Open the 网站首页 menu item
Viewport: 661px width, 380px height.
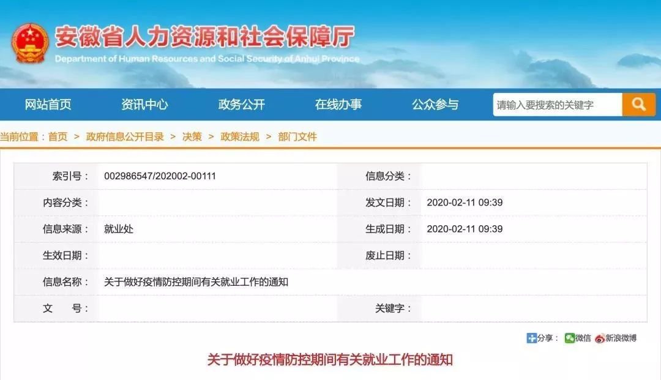pos(47,105)
